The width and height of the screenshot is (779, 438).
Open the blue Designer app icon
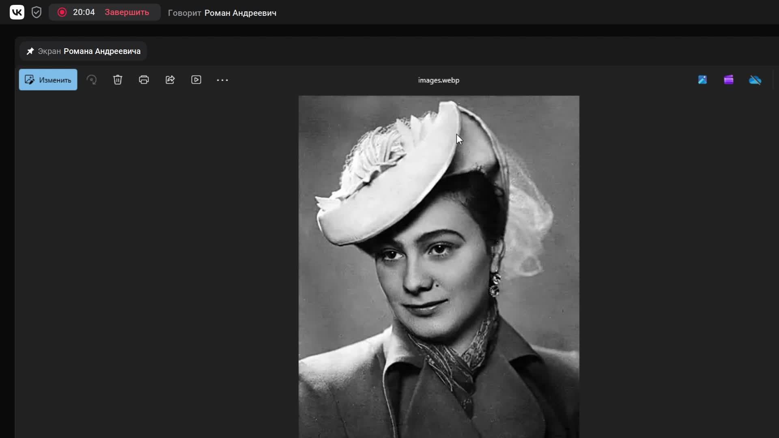[x=702, y=80]
